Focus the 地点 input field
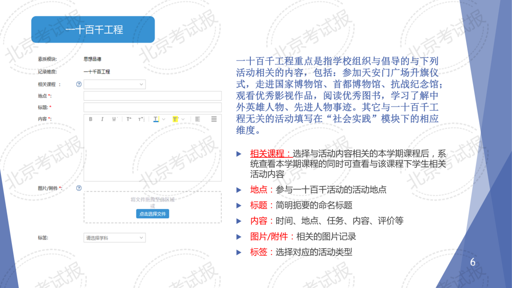 (x=152, y=96)
